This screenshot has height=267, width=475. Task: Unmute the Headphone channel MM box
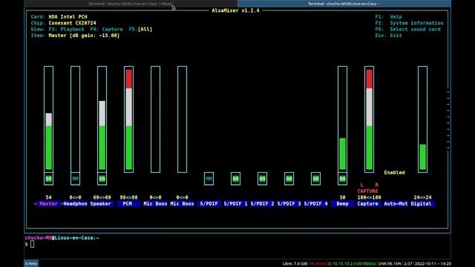tap(75, 179)
